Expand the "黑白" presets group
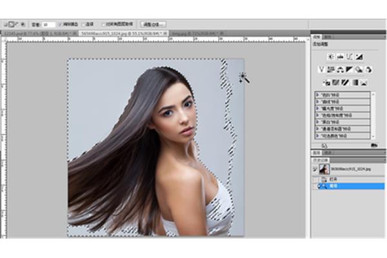The width and height of the screenshot is (387, 258). (x=317, y=122)
